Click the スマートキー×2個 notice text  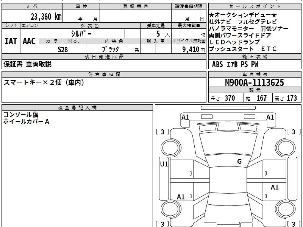pyautogui.click(x=43, y=82)
